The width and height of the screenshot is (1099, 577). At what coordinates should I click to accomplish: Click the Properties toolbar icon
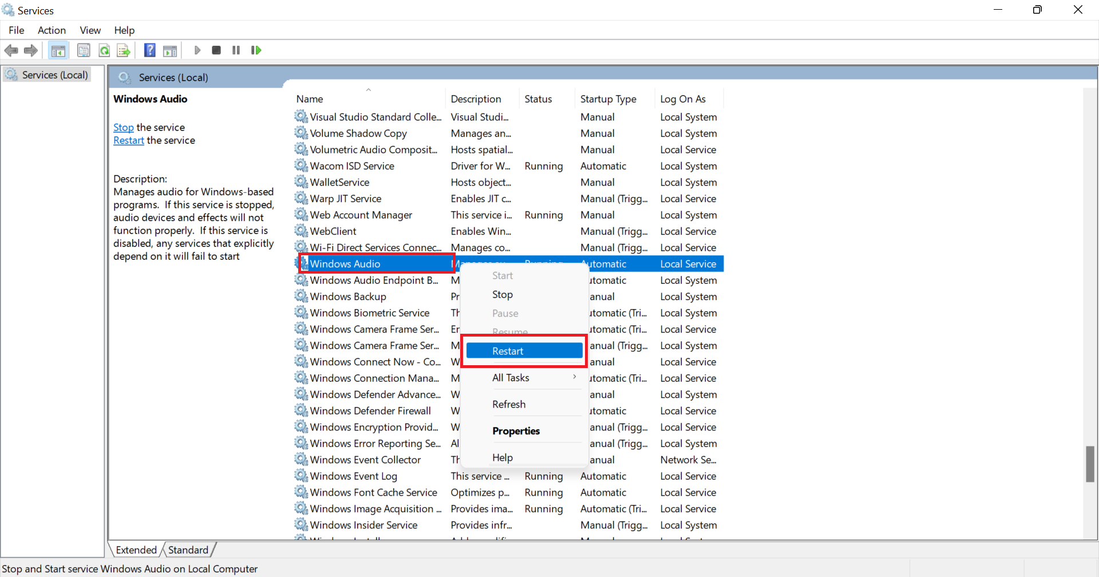click(84, 51)
